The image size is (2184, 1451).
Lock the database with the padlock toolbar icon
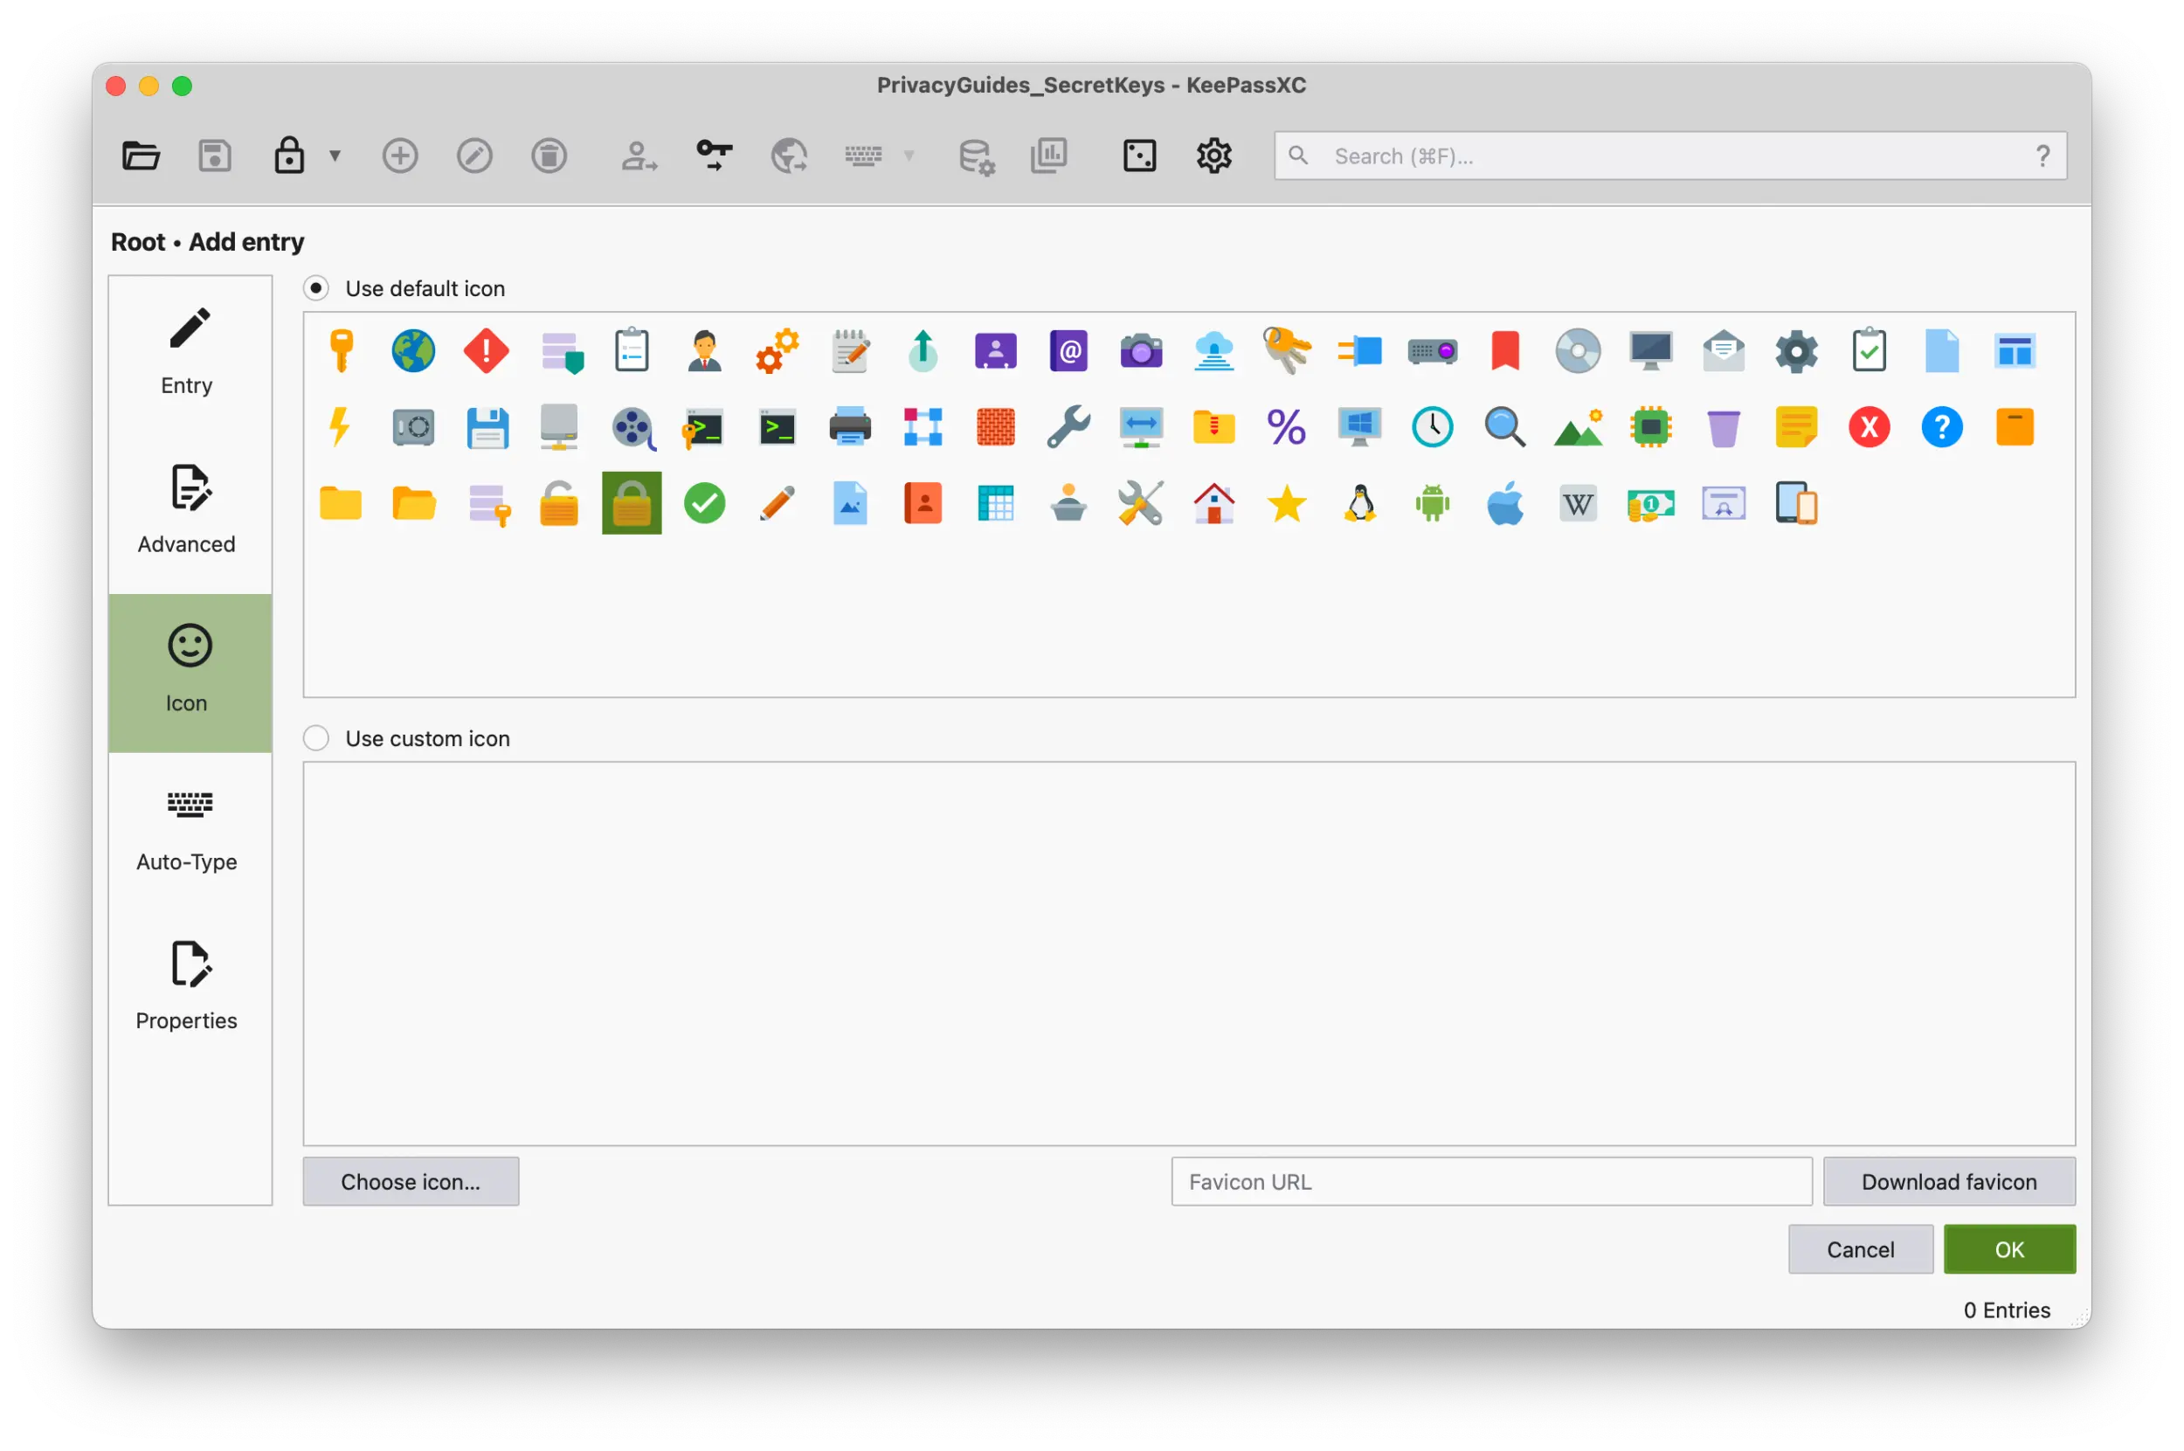[x=287, y=155]
